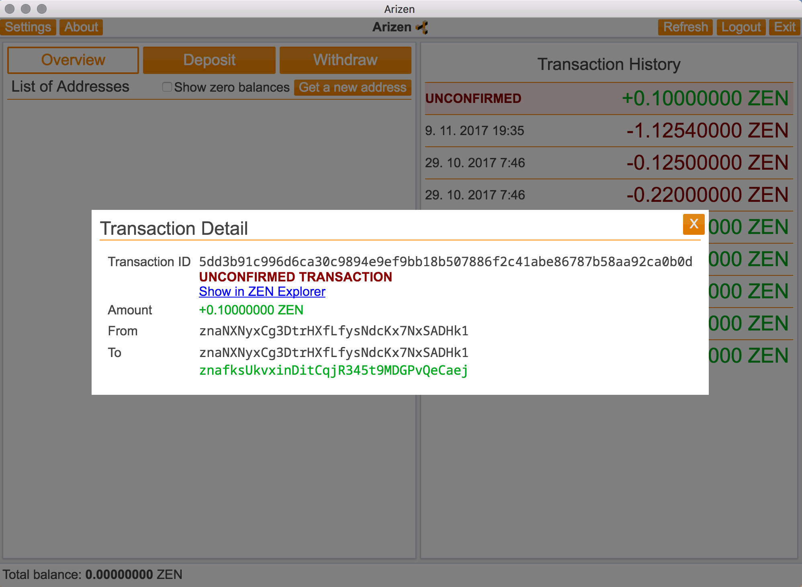
Task: Open the About menu
Action: (81, 26)
